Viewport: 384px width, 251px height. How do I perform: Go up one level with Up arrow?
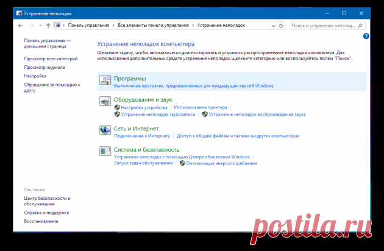[x=48, y=26]
